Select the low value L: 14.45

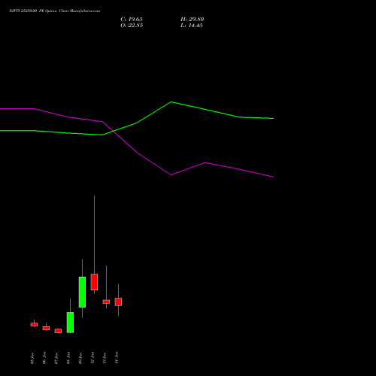pos(192,26)
